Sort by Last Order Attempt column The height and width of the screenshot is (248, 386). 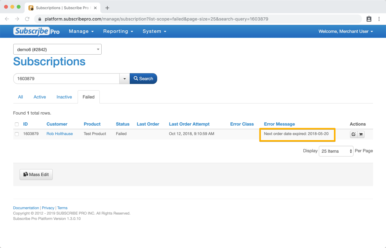pyautogui.click(x=189, y=124)
